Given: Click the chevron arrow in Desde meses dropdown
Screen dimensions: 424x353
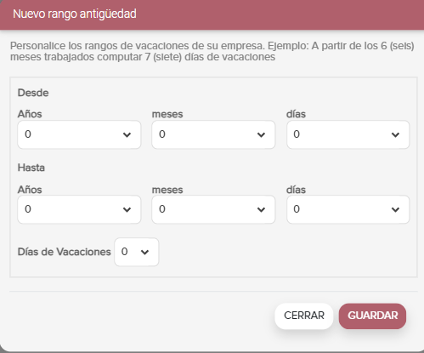Looking at the screenshot, I should coord(261,135).
